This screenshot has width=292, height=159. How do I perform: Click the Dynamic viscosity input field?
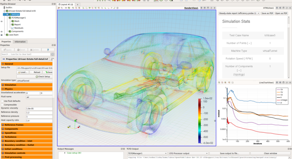coord(39,109)
